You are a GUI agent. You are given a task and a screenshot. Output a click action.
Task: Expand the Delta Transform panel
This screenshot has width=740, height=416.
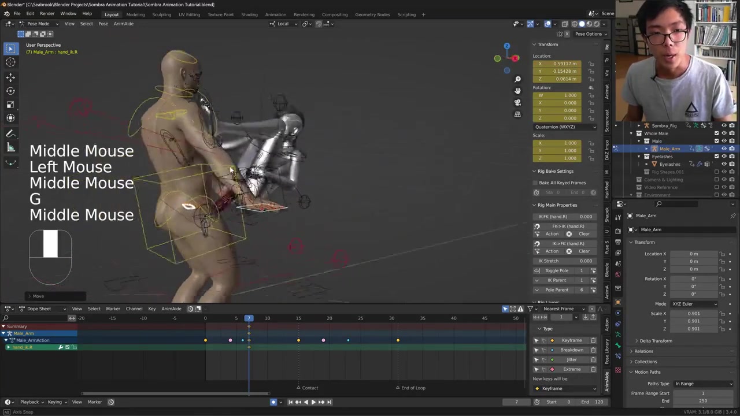(656, 341)
